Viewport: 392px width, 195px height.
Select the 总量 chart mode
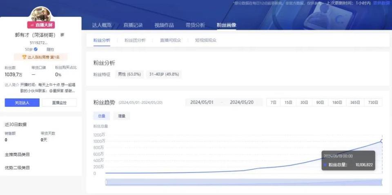102,116
